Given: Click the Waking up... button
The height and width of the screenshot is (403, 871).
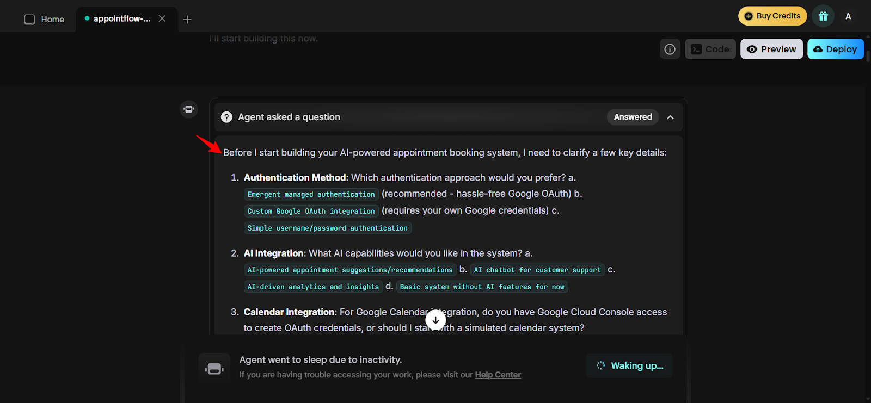Looking at the screenshot, I should point(629,365).
